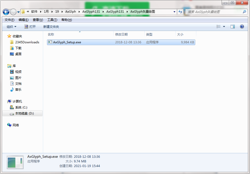Open the 音乐 library
The height and width of the screenshot is (174, 250).
[18, 89]
